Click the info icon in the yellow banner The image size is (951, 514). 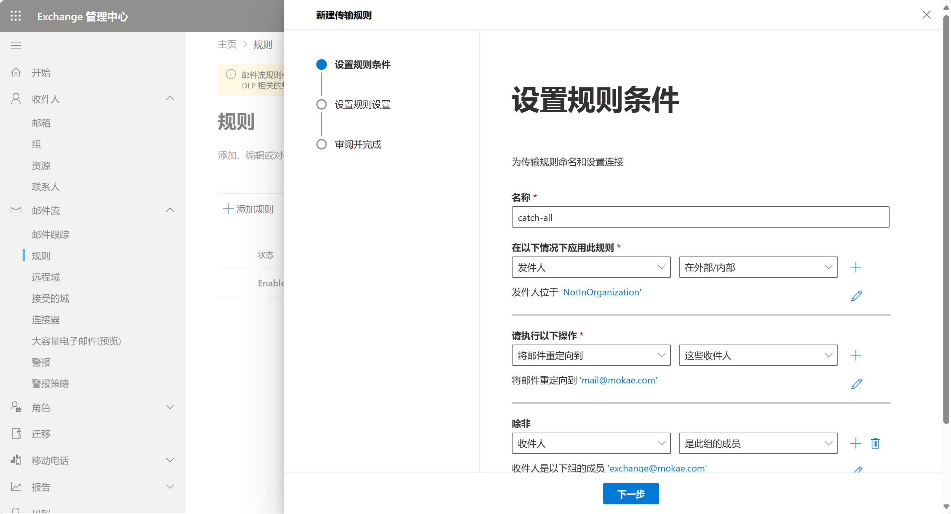tap(231, 74)
